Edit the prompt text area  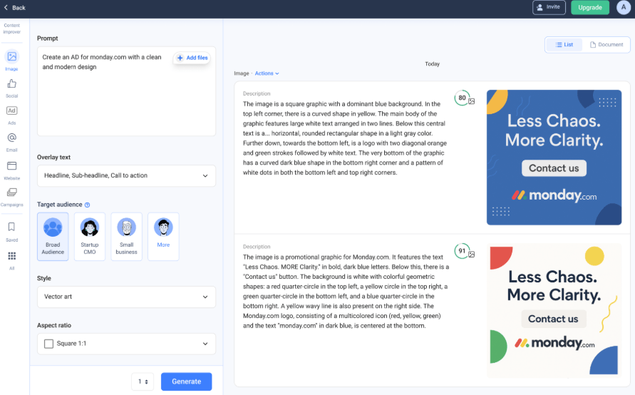tap(126, 91)
